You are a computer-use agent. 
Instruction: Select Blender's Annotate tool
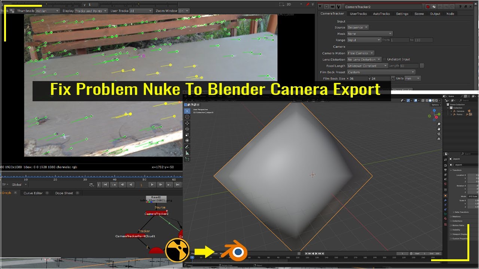pyautogui.click(x=187, y=147)
